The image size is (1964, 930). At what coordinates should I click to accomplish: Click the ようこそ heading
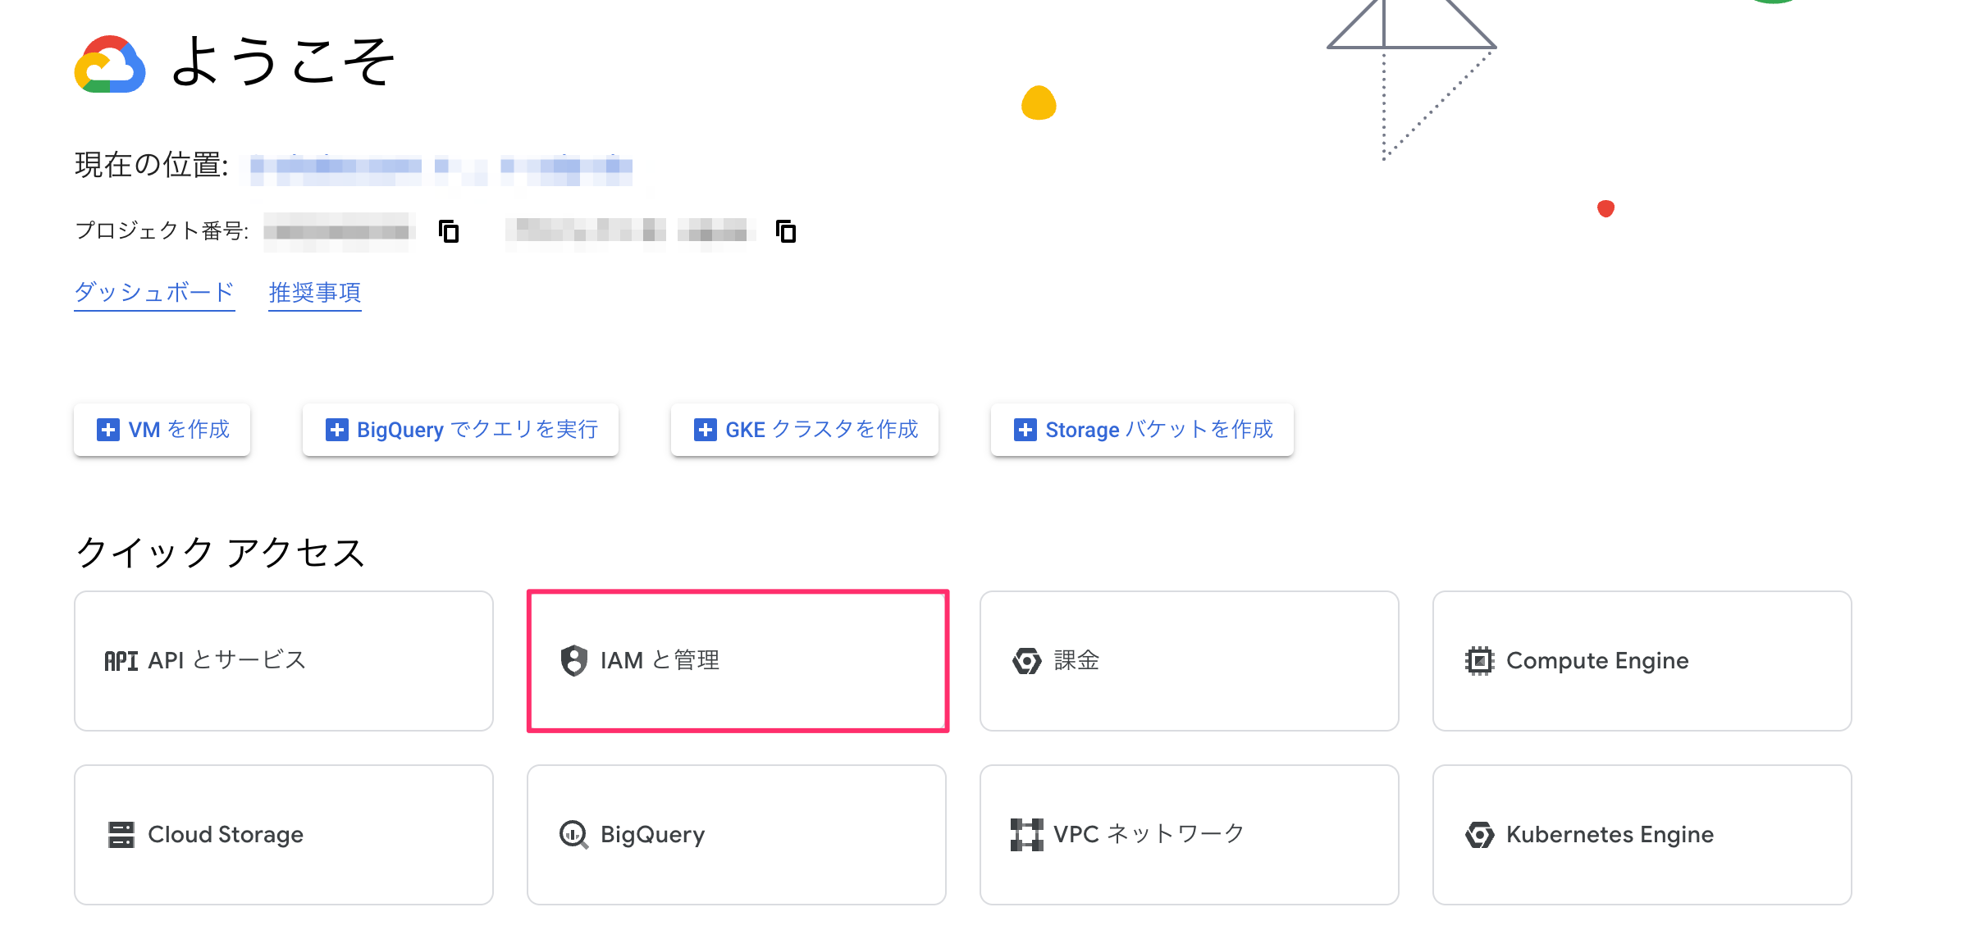283,62
